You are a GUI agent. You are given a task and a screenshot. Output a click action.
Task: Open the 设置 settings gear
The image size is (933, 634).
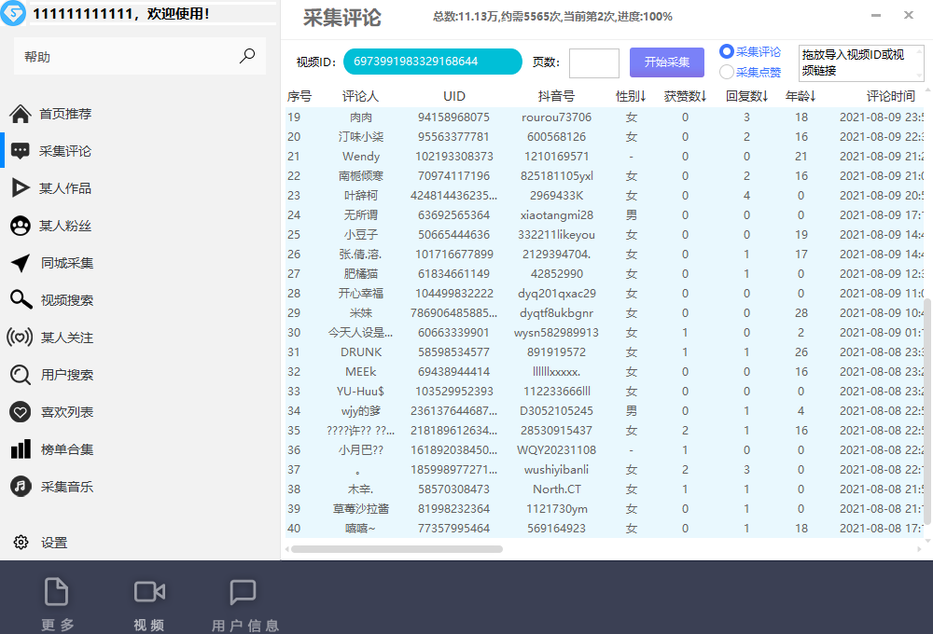pyautogui.click(x=21, y=542)
